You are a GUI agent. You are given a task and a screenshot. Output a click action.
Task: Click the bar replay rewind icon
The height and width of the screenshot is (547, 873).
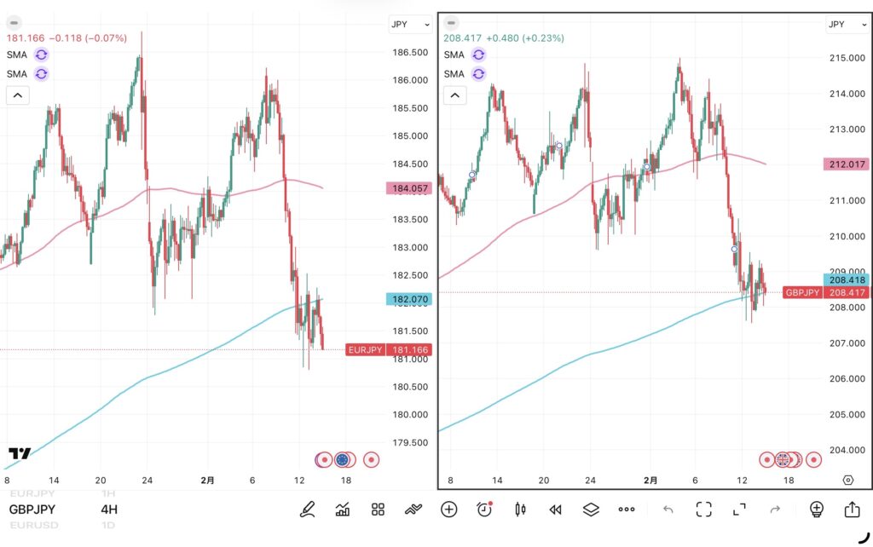click(x=555, y=510)
